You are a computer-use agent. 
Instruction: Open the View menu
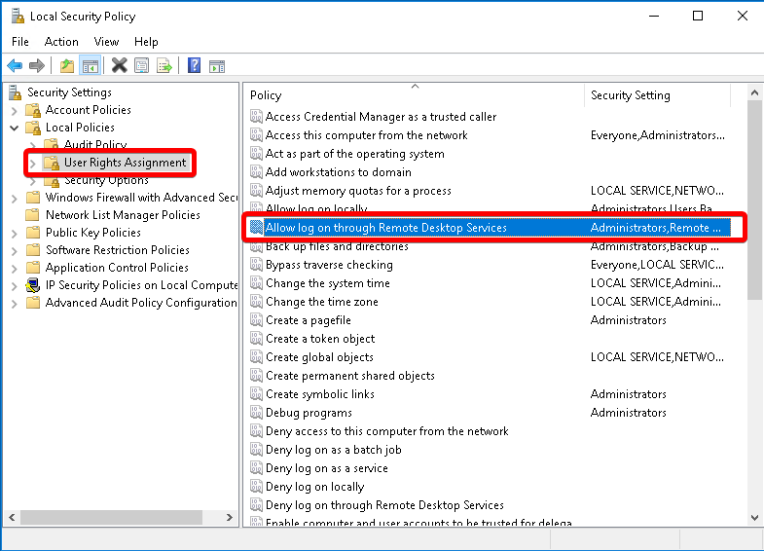tap(106, 42)
